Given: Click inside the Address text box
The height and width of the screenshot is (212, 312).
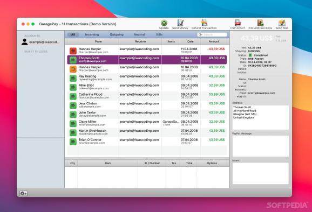Looking at the screenshot, I should pyautogui.click(x=261, y=117).
